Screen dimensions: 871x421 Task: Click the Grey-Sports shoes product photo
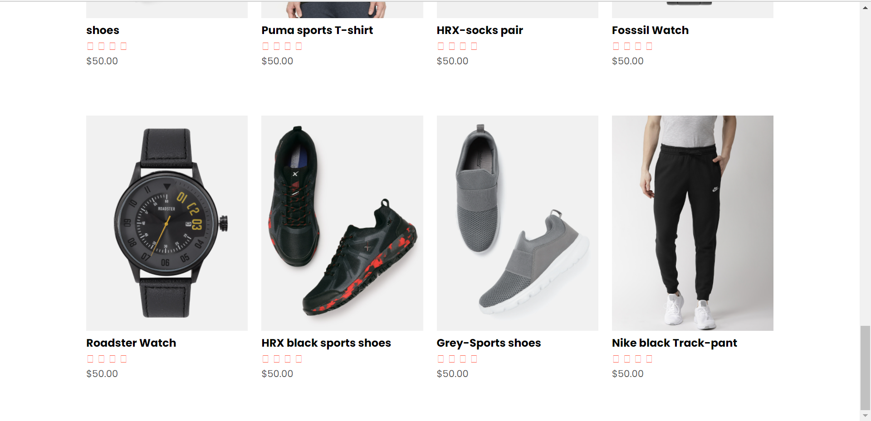point(517,223)
